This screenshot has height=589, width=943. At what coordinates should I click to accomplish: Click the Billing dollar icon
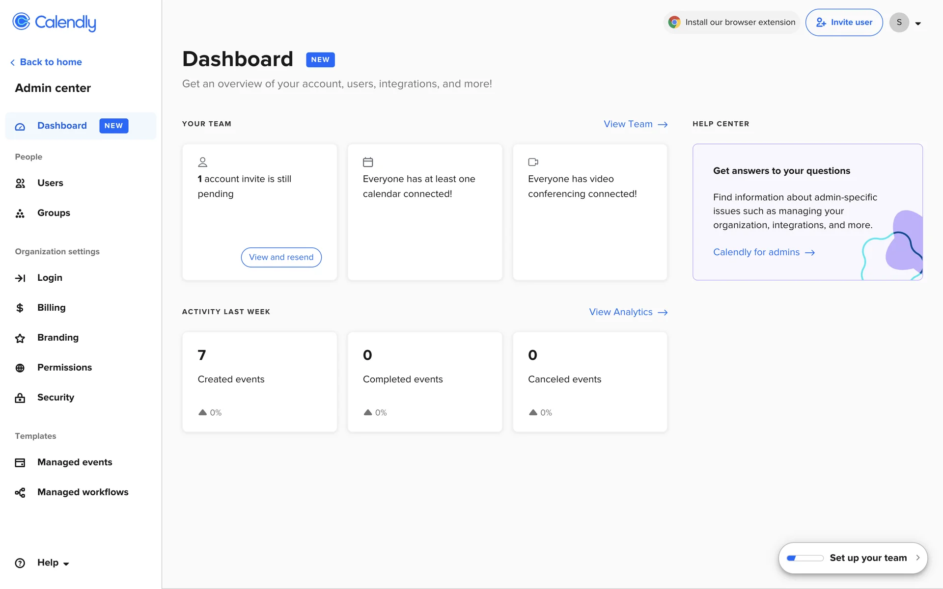point(20,308)
